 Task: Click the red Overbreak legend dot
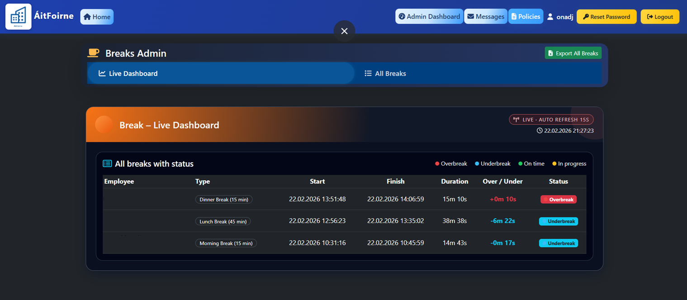(x=437, y=164)
